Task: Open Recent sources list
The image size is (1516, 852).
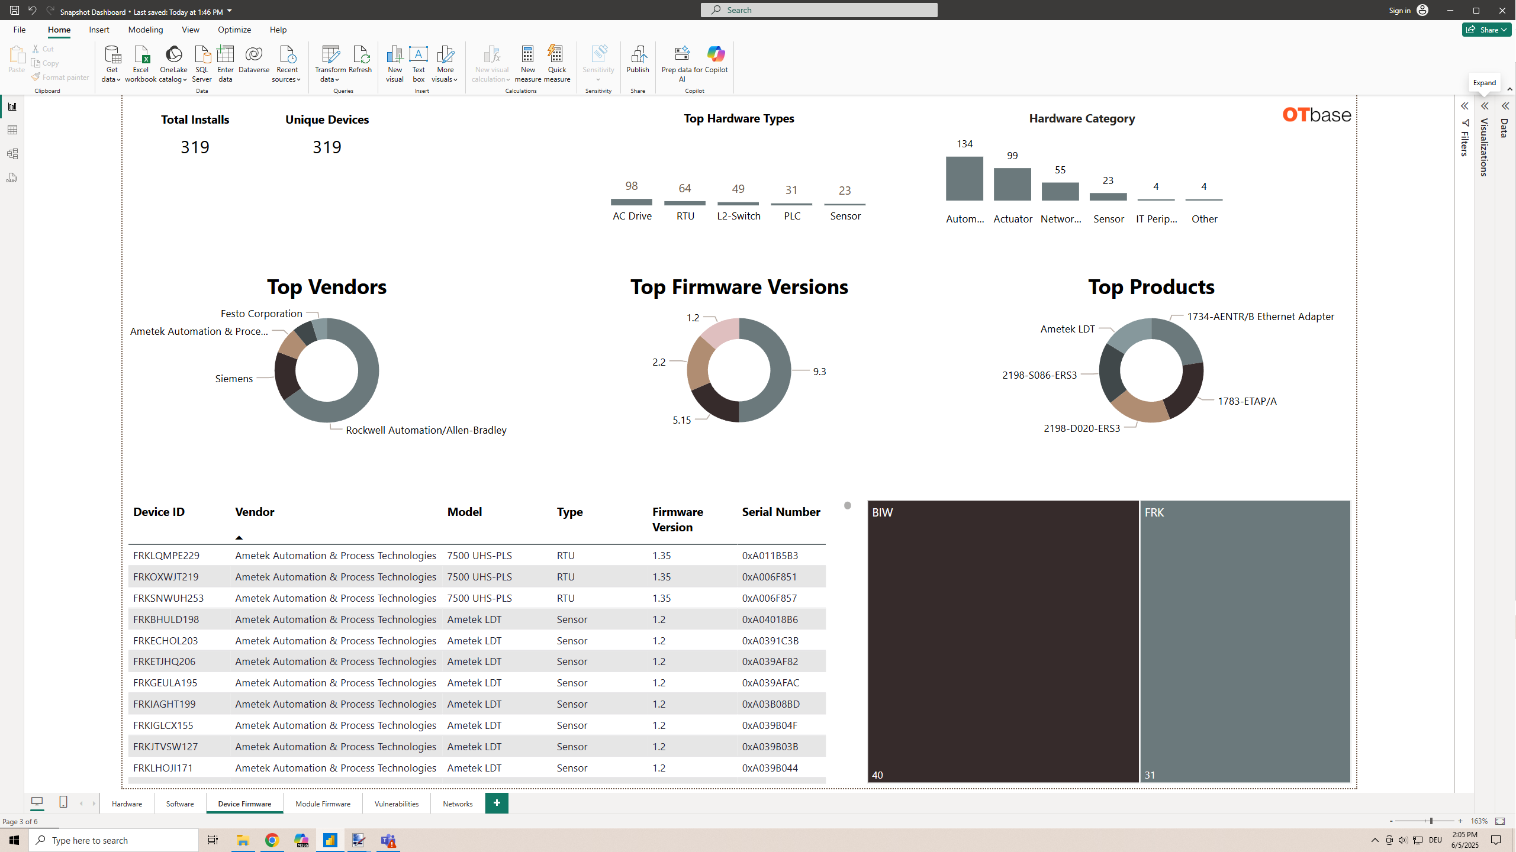Action: [287, 64]
